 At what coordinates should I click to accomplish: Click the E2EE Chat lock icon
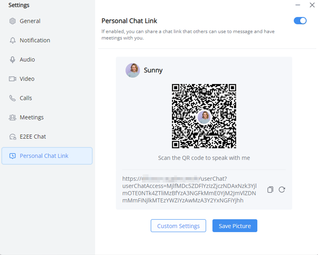click(x=12, y=137)
